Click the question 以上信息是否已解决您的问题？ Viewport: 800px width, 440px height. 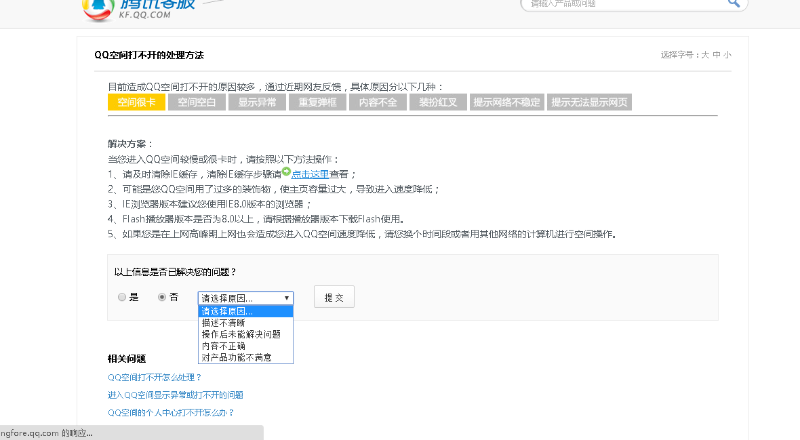pyautogui.click(x=176, y=272)
